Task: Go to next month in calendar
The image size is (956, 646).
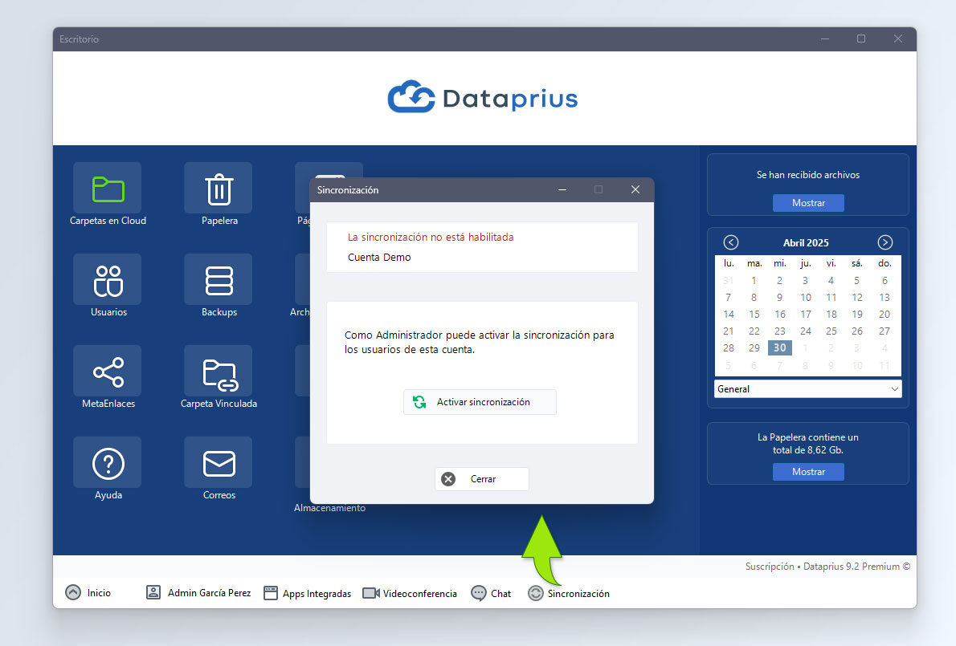Action: click(x=885, y=242)
